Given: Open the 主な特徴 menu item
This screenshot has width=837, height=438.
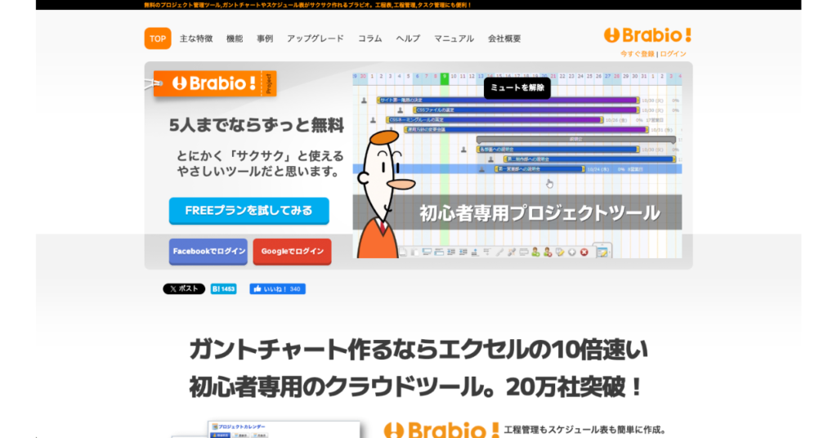Looking at the screenshot, I should 196,38.
